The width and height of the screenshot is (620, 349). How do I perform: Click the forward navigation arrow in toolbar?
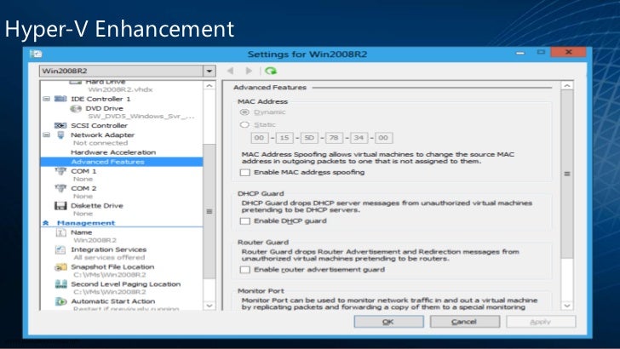click(249, 71)
